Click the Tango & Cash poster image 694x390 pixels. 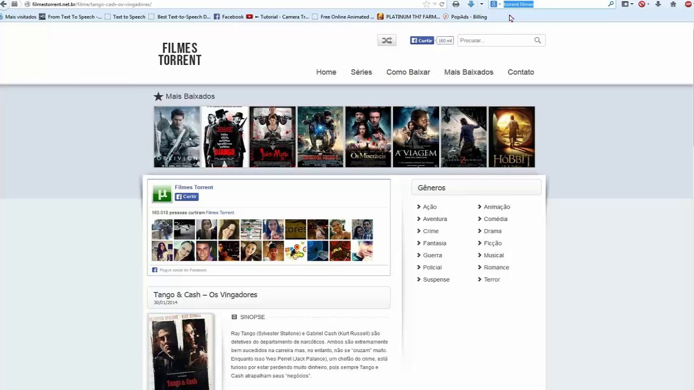tap(181, 352)
